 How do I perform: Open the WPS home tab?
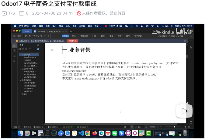click(27, 32)
